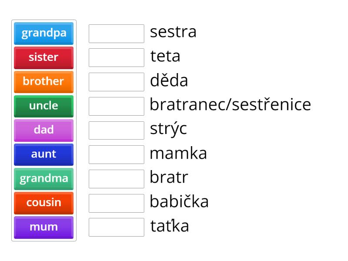348x261 pixels.
Task: Click the empty box beside taťka
Action: [117, 227]
